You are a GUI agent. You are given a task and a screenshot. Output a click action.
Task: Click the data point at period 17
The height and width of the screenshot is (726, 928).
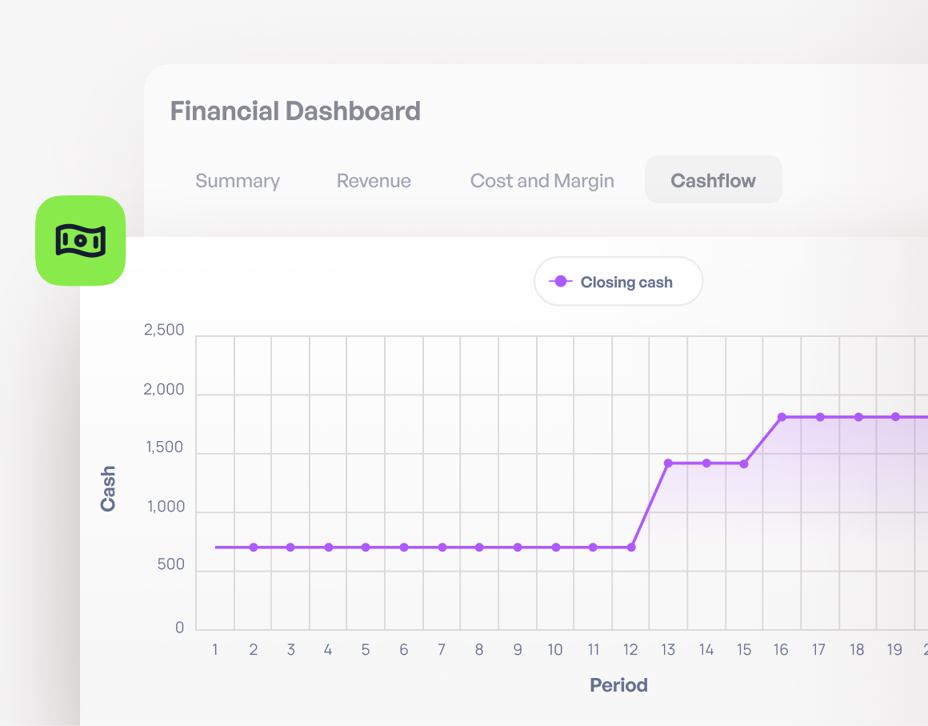[x=820, y=417]
